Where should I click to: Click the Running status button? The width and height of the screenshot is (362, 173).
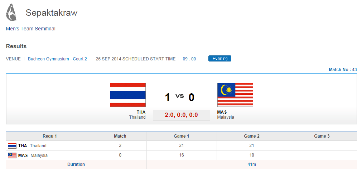point(219,59)
